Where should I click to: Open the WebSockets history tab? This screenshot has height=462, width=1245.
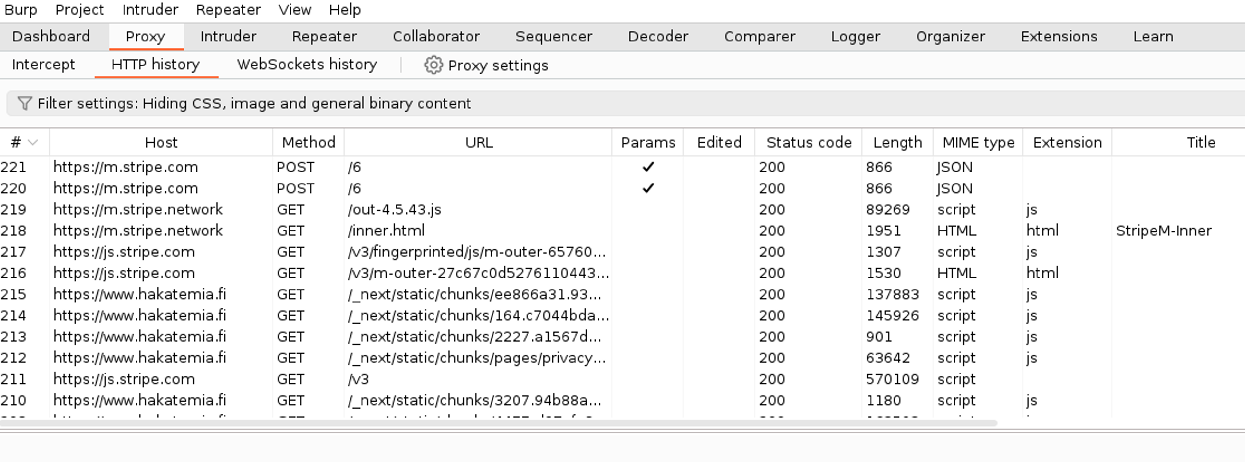[x=306, y=64]
